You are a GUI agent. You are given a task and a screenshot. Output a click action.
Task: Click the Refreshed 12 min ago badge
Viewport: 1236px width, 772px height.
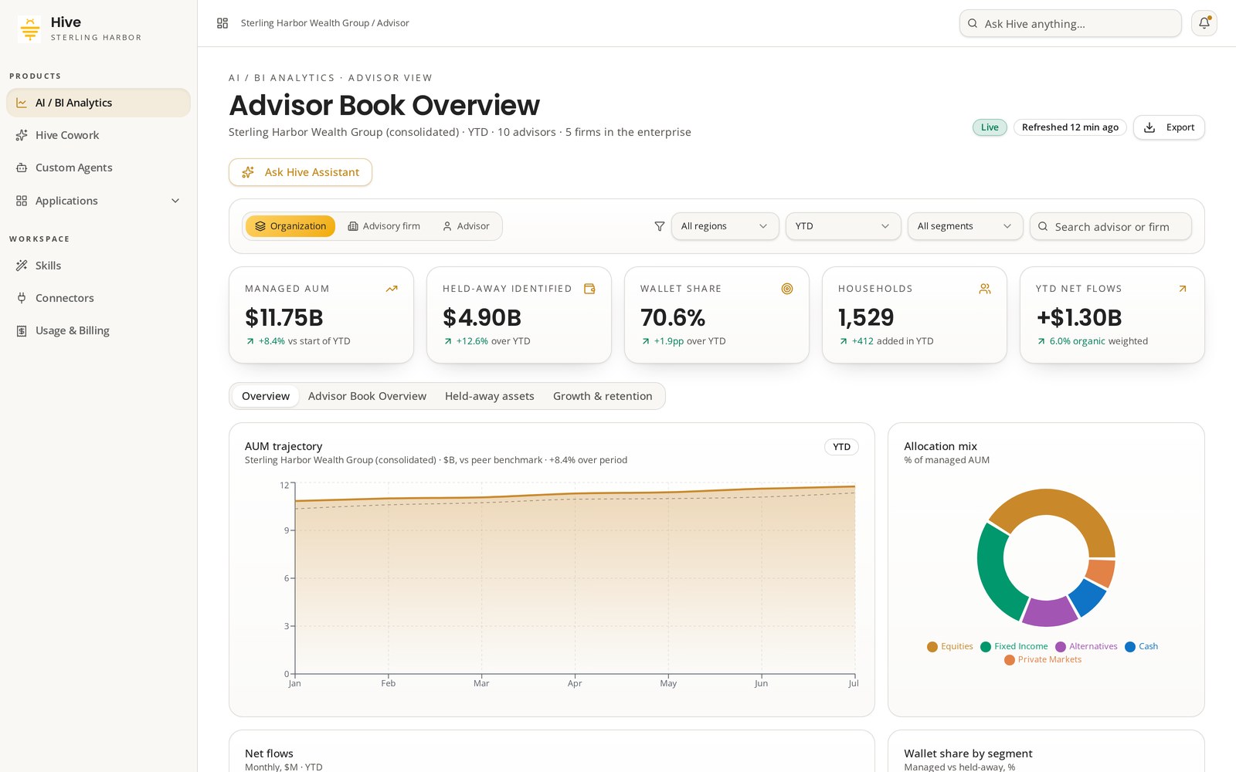pos(1070,127)
